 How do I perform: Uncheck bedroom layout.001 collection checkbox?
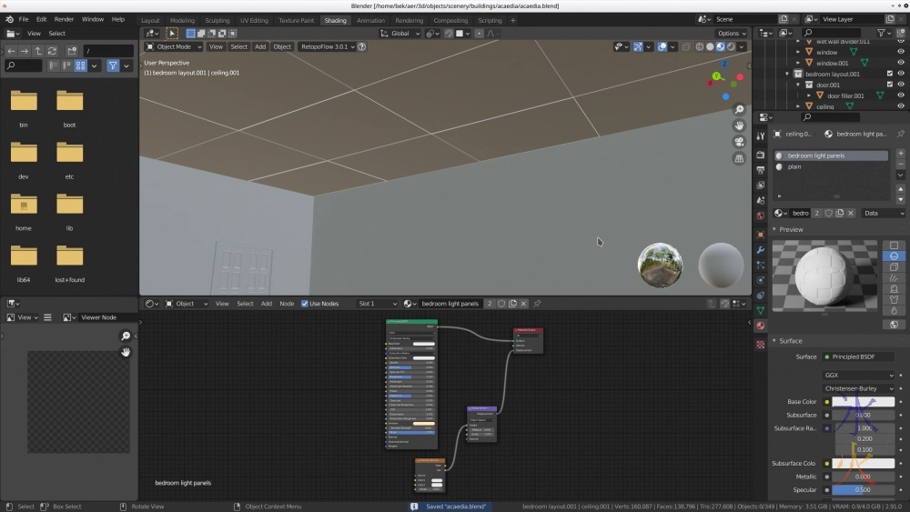coord(890,74)
